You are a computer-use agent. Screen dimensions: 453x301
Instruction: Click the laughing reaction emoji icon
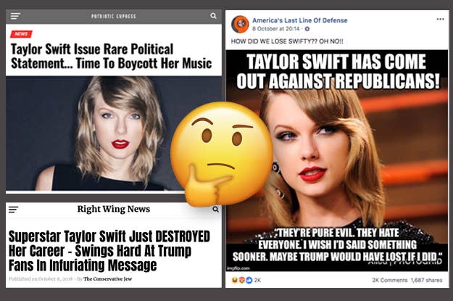point(235,280)
